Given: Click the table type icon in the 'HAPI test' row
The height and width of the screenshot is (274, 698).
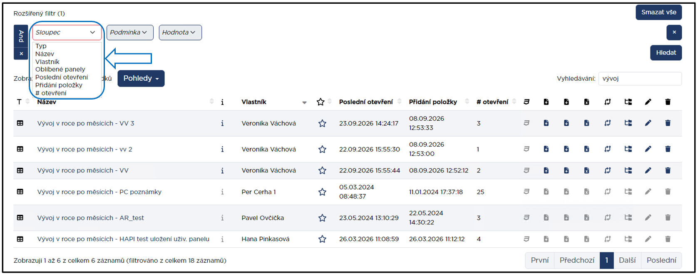Looking at the screenshot, I should click(20, 239).
